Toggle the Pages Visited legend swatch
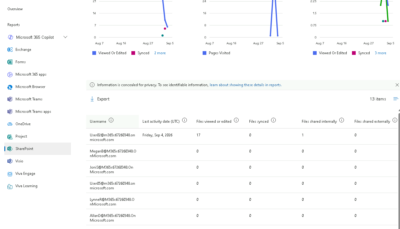Image resolution: width=400 pixels, height=229 pixels. pos(204,53)
